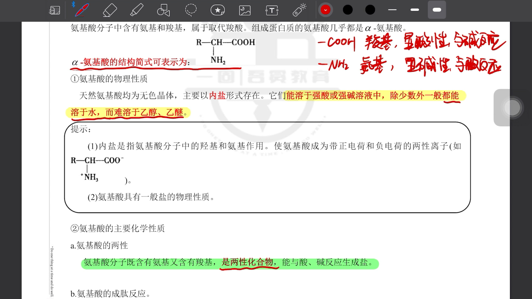Select the Highlighter tool
Viewport: 532px width, 299px height.
pos(137,10)
